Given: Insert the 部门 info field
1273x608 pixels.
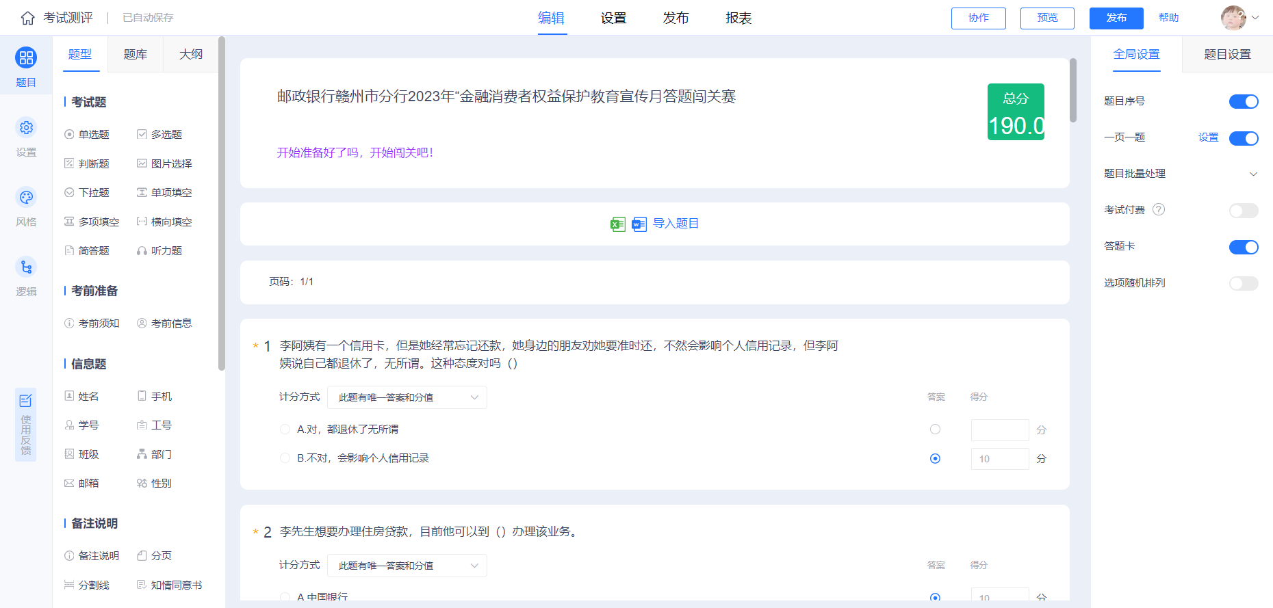Looking at the screenshot, I should tap(155, 455).
